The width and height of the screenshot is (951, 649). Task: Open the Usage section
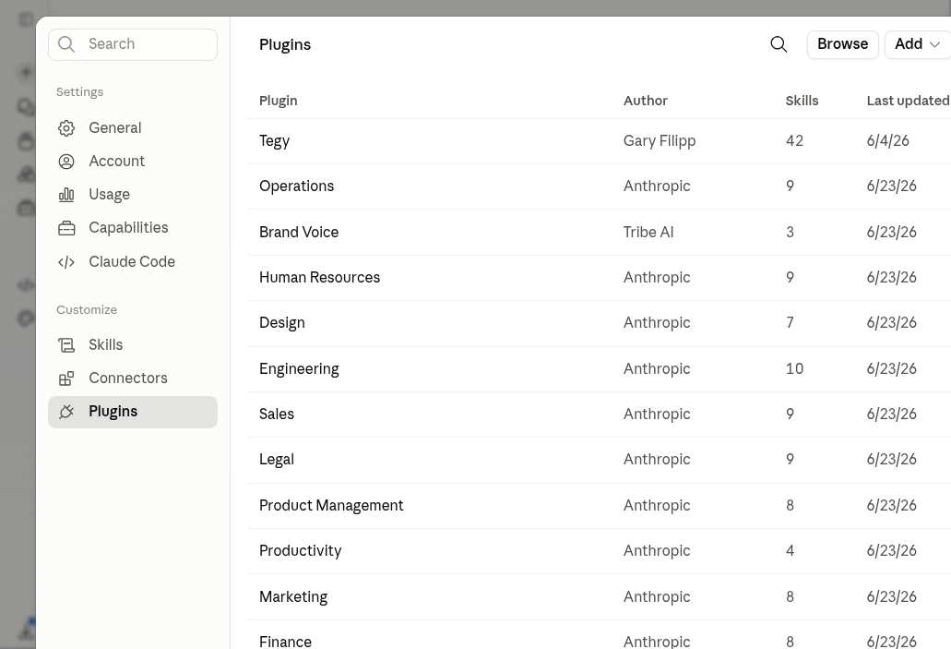pyautogui.click(x=133, y=195)
